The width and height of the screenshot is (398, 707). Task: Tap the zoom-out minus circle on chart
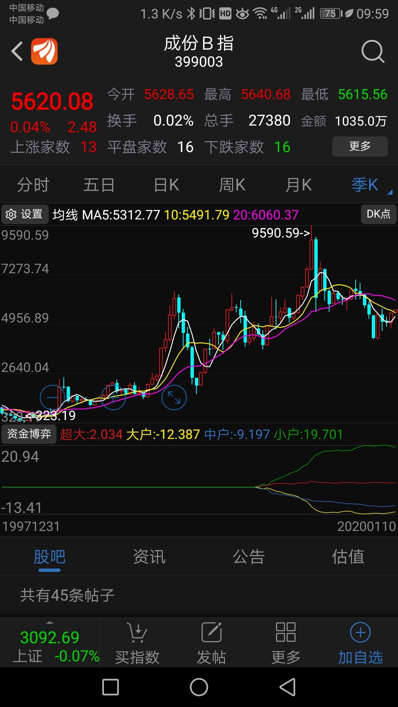(x=52, y=397)
